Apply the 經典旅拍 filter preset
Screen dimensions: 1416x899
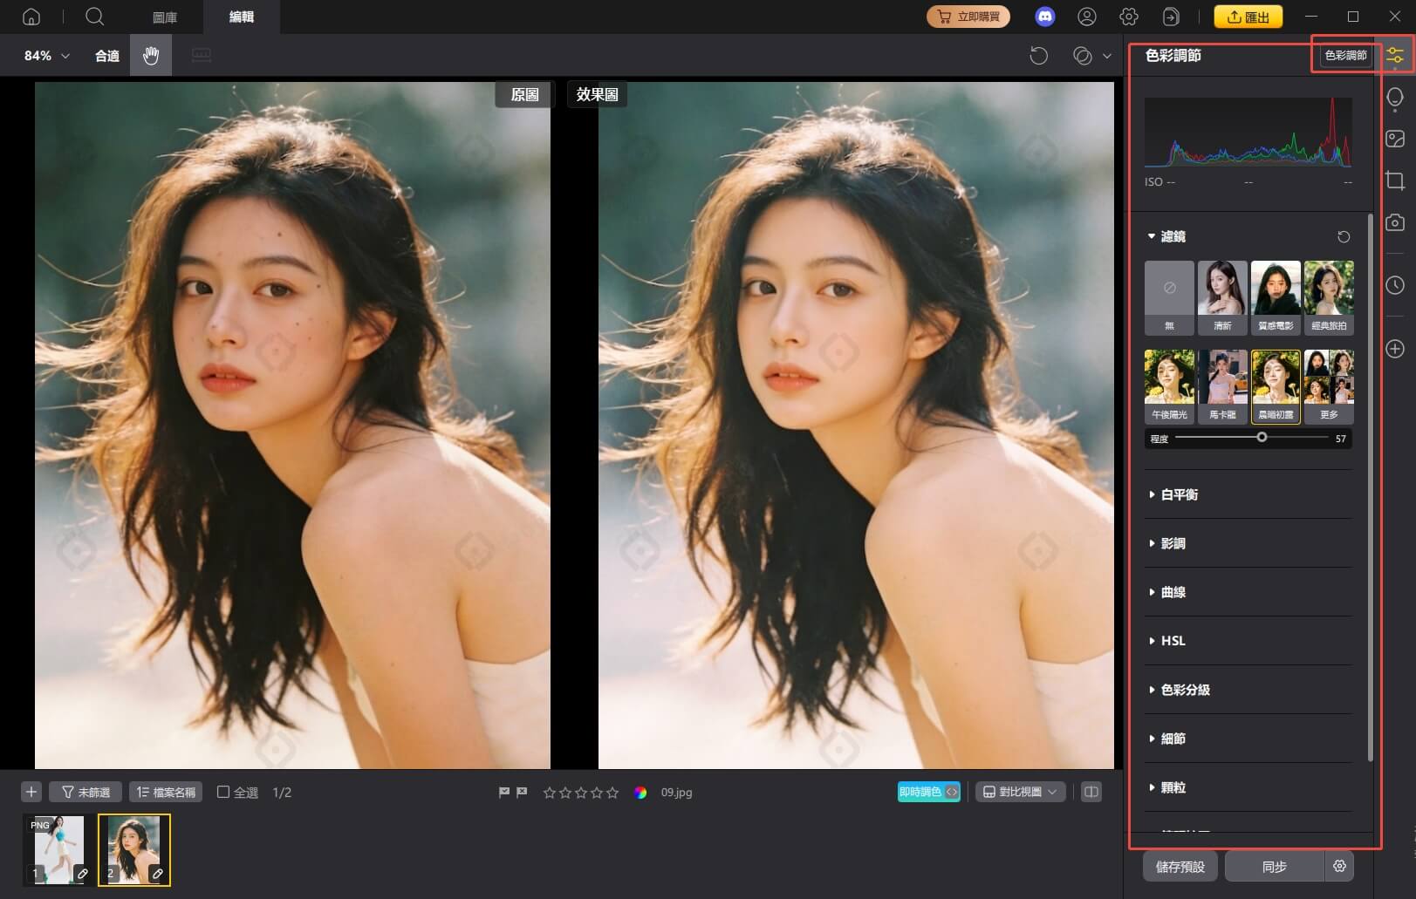(1329, 297)
